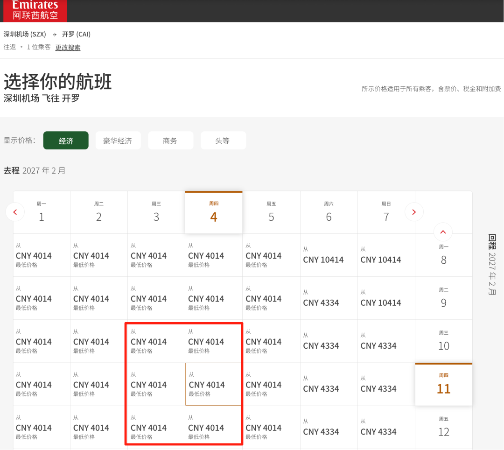Select return date 周四 11

click(443, 384)
